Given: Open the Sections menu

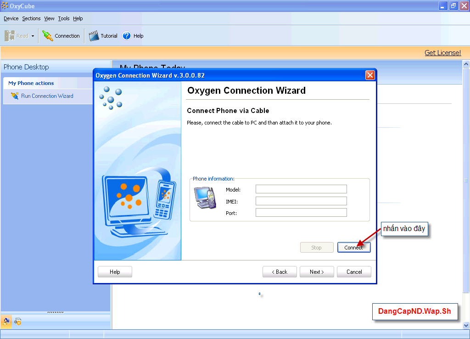Looking at the screenshot, I should click(x=31, y=18).
